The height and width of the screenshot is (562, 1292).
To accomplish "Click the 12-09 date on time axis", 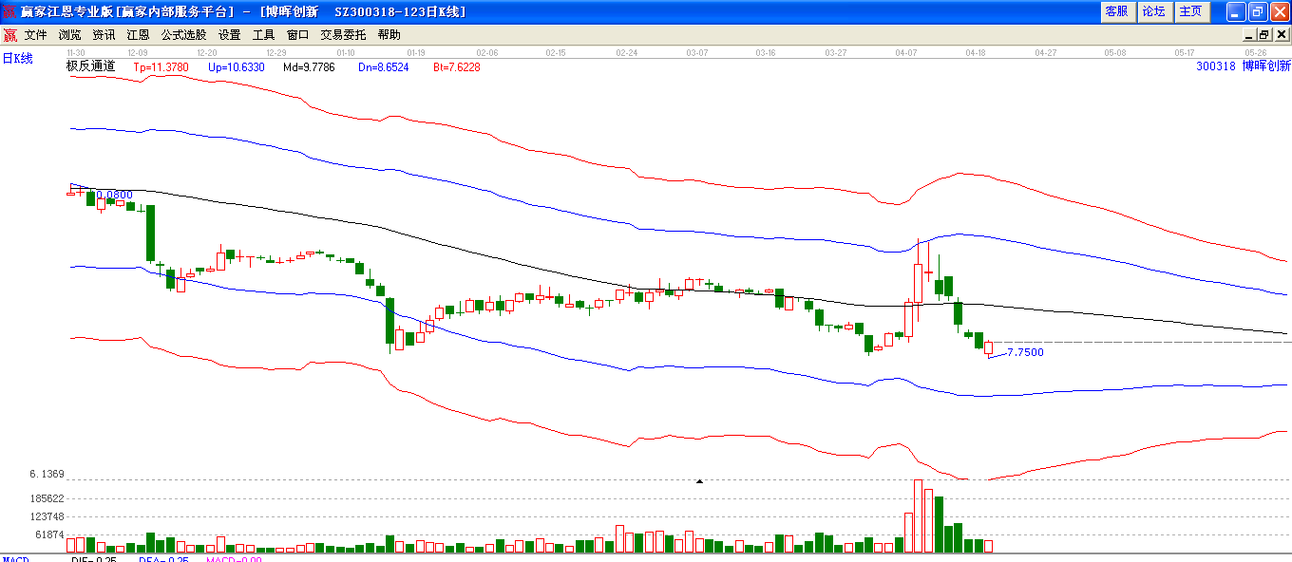I will (x=138, y=52).
